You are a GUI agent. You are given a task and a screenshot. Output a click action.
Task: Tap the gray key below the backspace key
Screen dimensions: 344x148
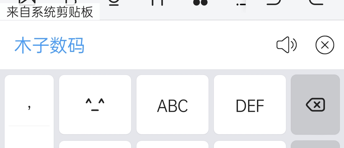[x=315, y=144]
